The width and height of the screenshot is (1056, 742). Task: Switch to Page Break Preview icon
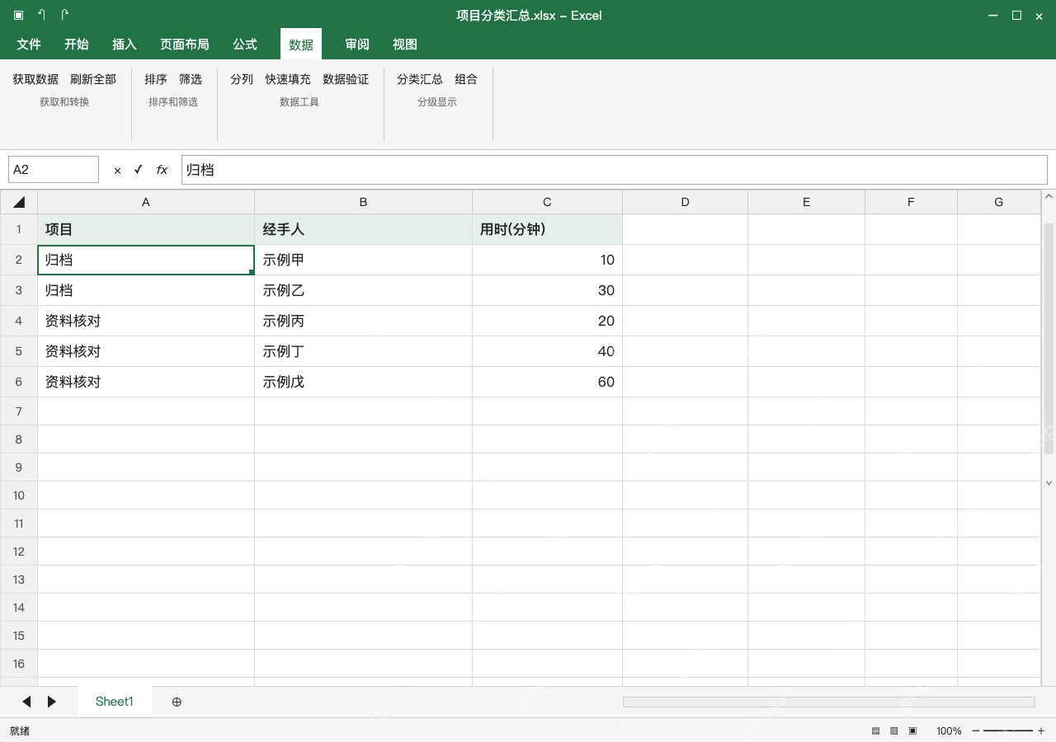pos(913,730)
